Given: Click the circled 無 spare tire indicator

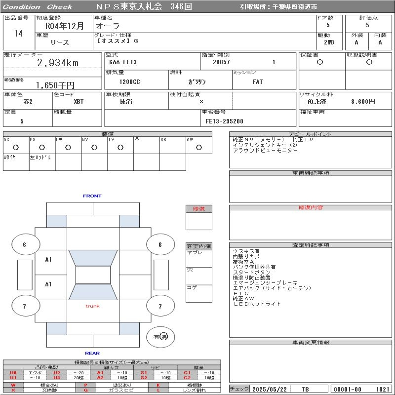Looking at the screenshot, I should coord(164,337).
